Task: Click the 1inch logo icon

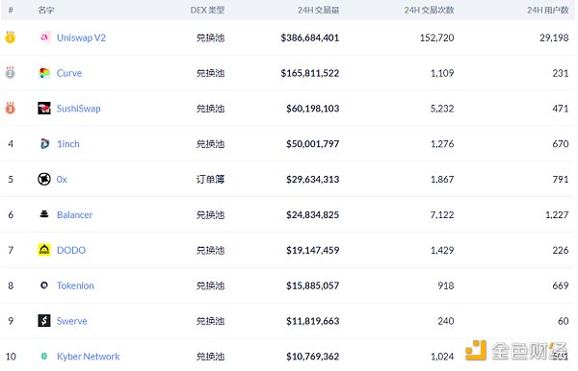Action: point(44,144)
